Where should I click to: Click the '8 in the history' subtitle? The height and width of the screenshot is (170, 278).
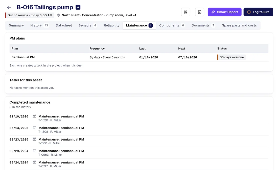pos(20,107)
